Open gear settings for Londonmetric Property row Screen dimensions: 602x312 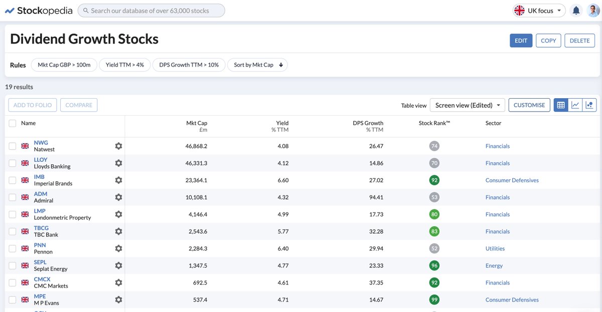click(x=118, y=214)
